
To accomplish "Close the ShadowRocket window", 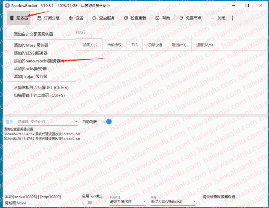I will click(x=261, y=5).
